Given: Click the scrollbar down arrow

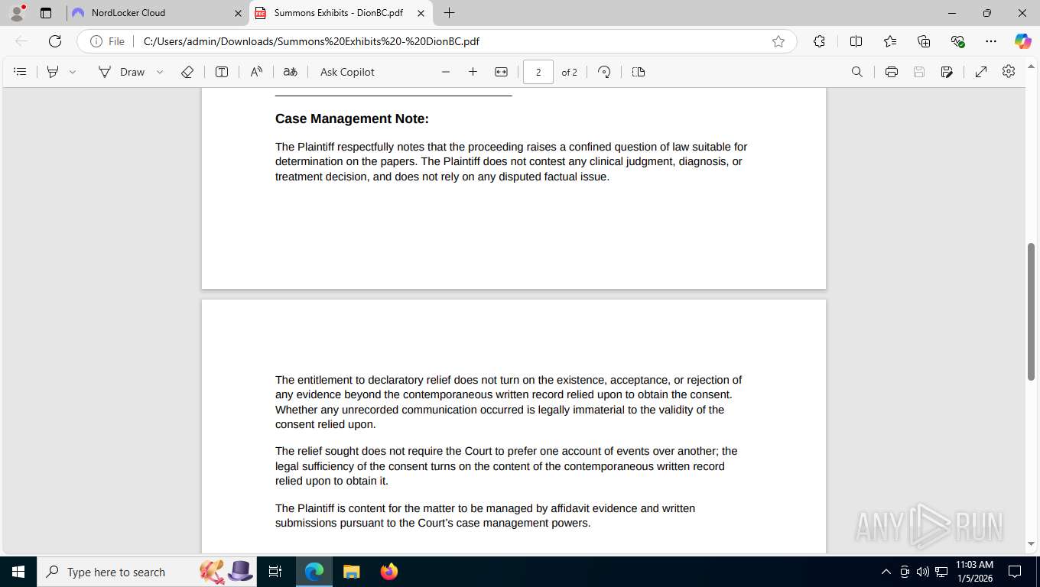Looking at the screenshot, I should [x=1031, y=544].
